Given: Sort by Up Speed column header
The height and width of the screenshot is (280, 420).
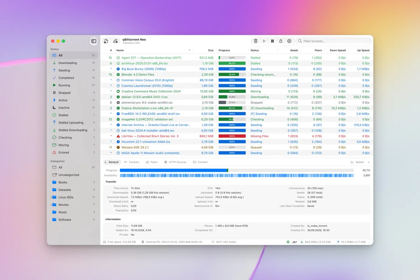Looking at the screenshot, I should coord(360,50).
